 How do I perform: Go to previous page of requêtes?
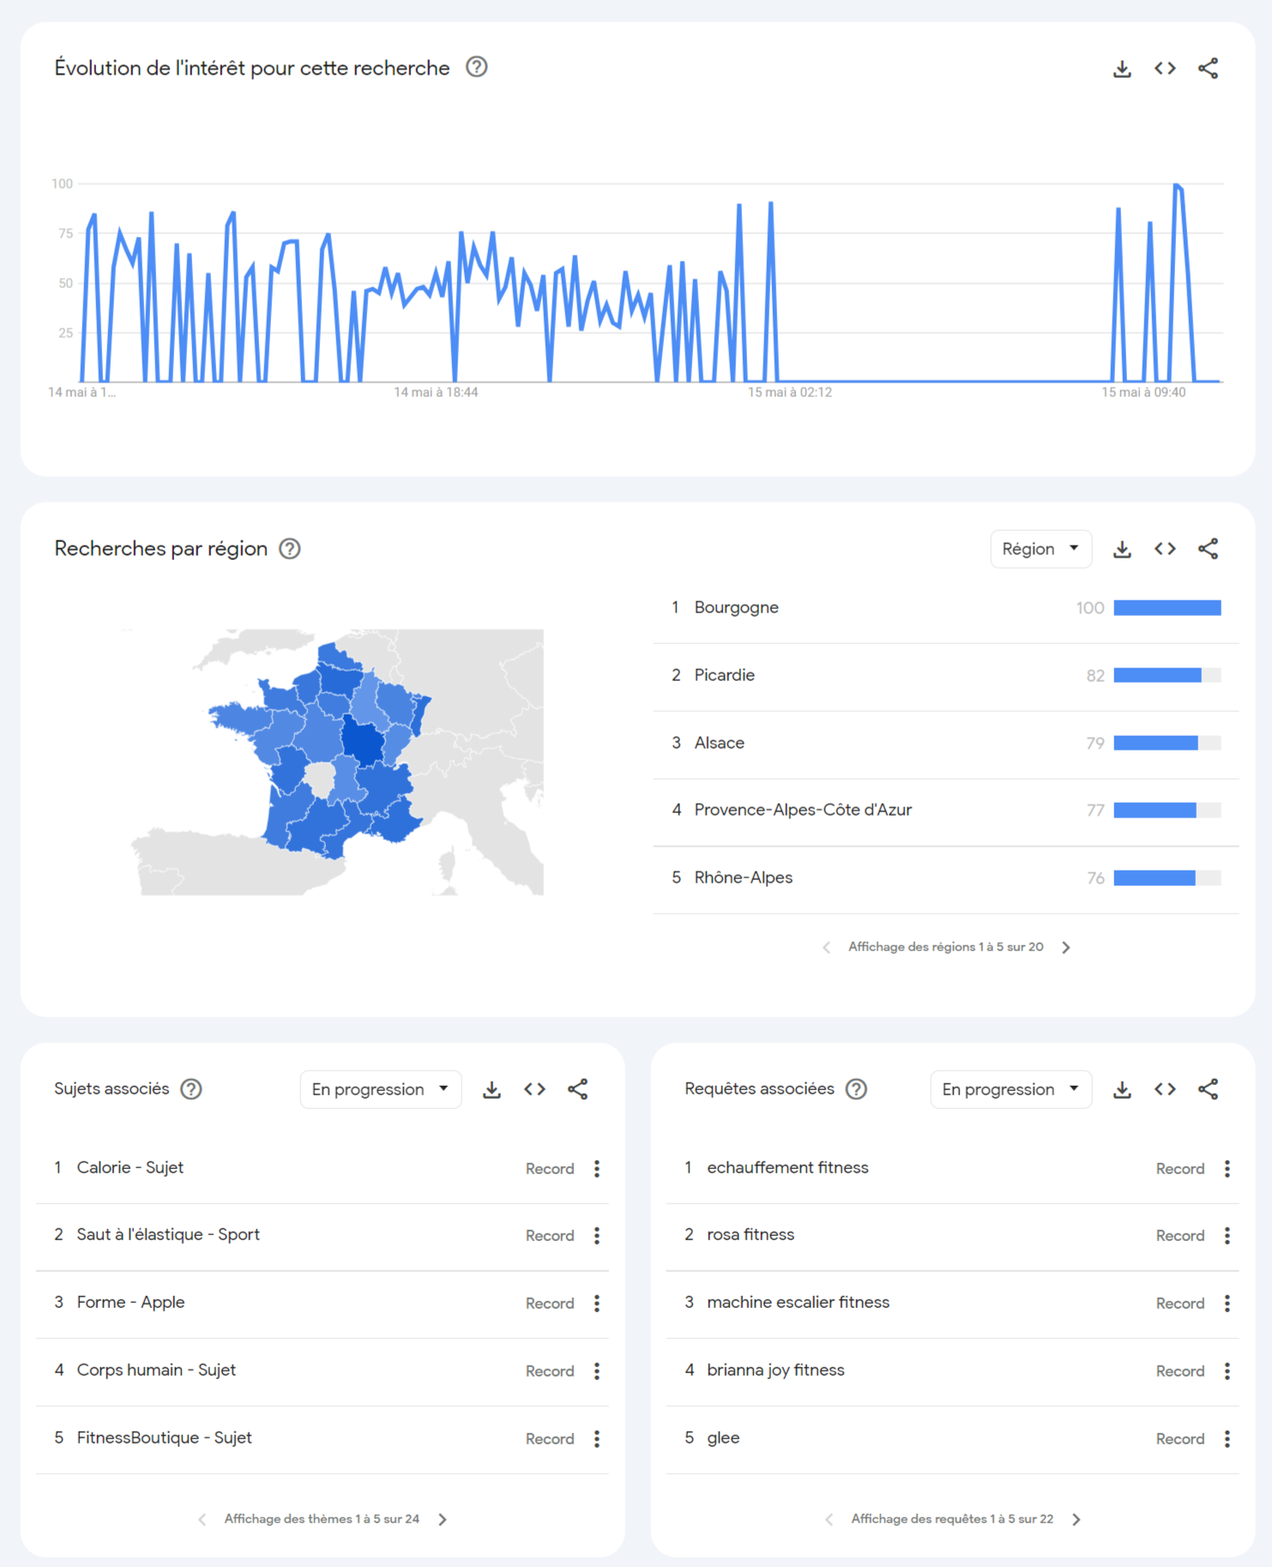tap(829, 1519)
